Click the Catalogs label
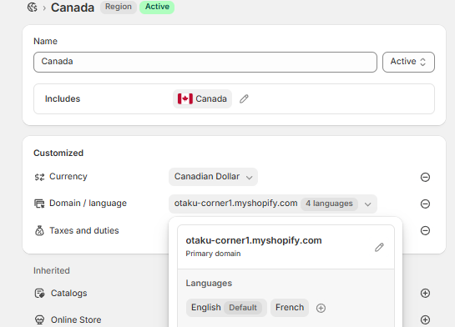 (x=68, y=293)
